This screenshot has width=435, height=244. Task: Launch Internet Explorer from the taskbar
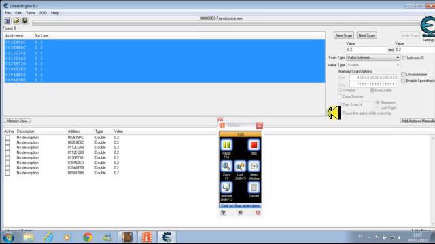(48, 237)
